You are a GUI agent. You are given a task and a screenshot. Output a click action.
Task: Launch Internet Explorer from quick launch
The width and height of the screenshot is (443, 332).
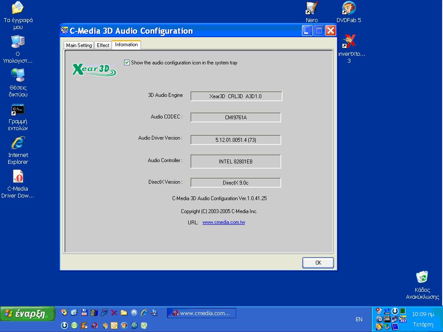[144, 312]
